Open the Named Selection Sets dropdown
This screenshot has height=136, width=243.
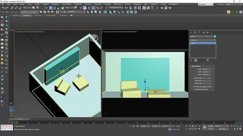click(x=116, y=8)
